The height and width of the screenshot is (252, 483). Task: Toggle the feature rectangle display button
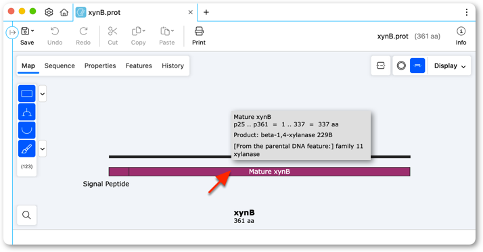(x=27, y=93)
